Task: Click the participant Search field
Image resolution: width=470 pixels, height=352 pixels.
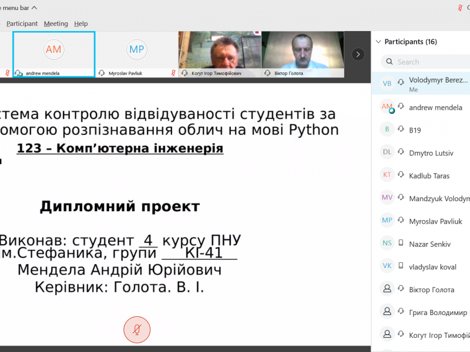Action: click(429, 62)
